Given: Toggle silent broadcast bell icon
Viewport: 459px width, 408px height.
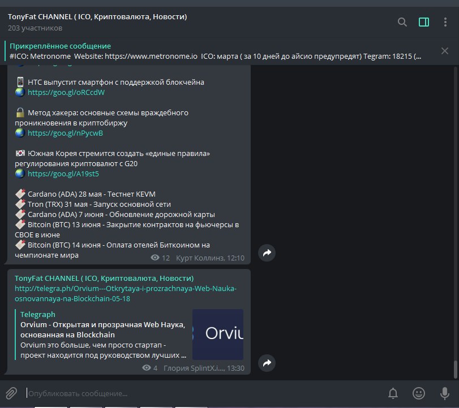Looking at the screenshot, I should 393,393.
